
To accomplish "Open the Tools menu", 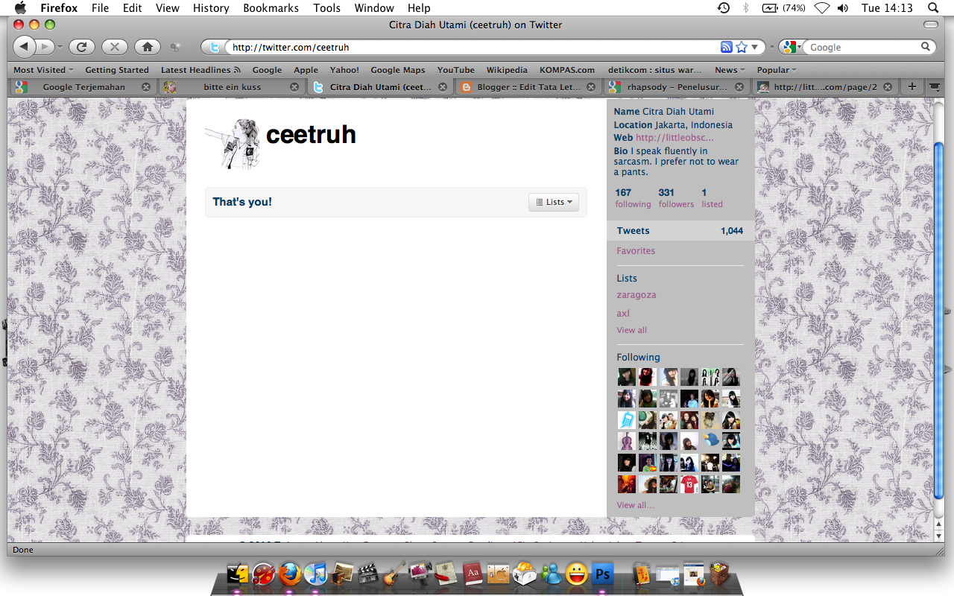I will click(x=326, y=8).
